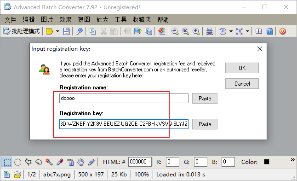Viewport: 297px width, 181px height.
Task: Select the rectangular selection tool
Action: 7,162
